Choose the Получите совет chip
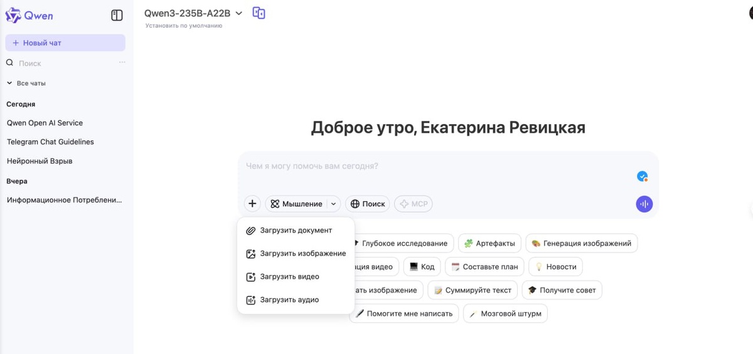 pyautogui.click(x=562, y=290)
